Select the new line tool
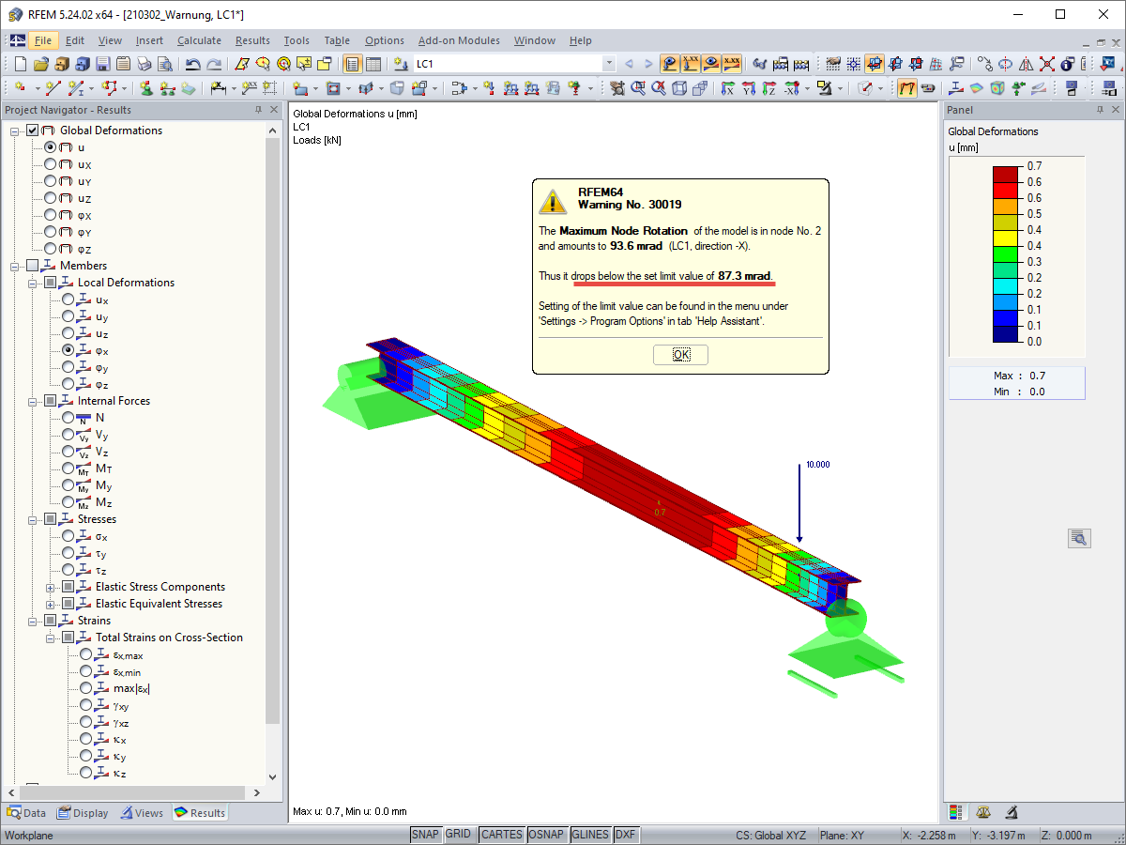The width and height of the screenshot is (1126, 845). pyautogui.click(x=53, y=87)
